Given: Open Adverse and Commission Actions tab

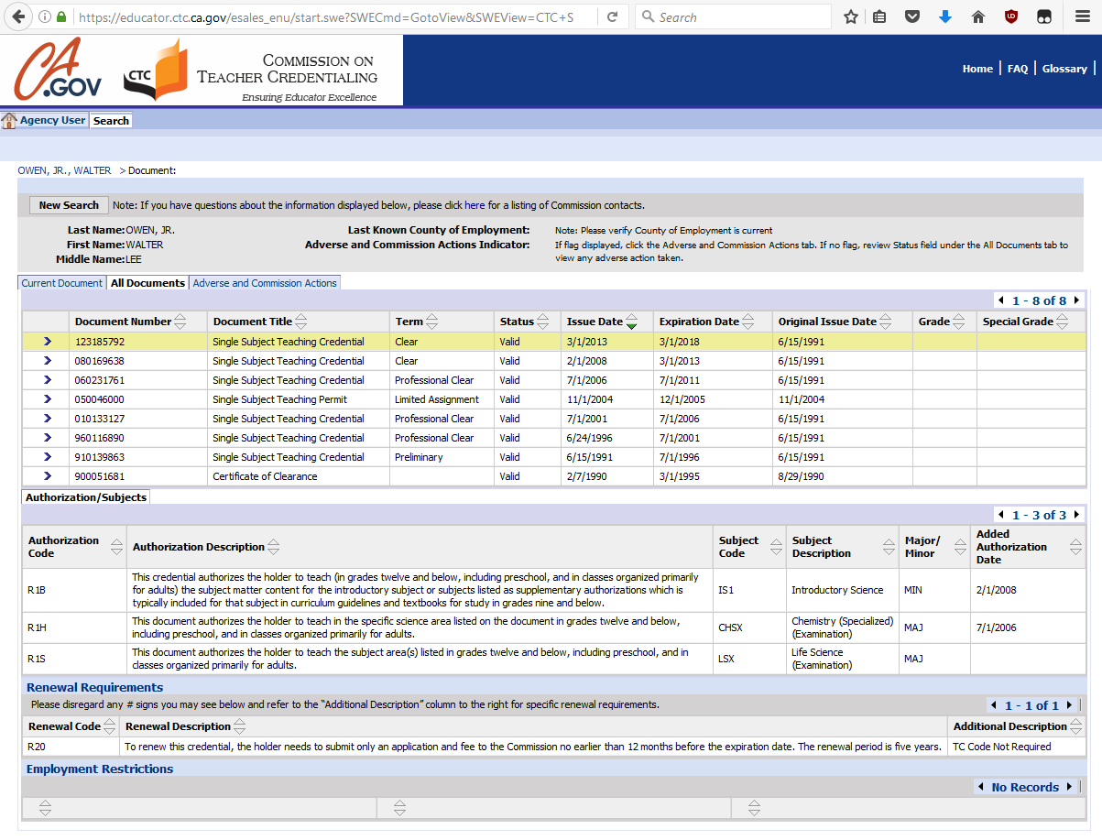Looking at the screenshot, I should (265, 283).
